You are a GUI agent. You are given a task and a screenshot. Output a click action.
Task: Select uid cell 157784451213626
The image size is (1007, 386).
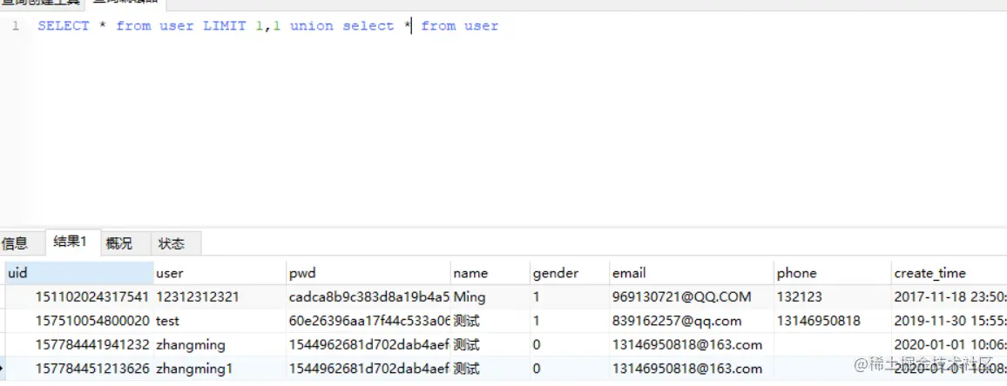[x=79, y=369]
